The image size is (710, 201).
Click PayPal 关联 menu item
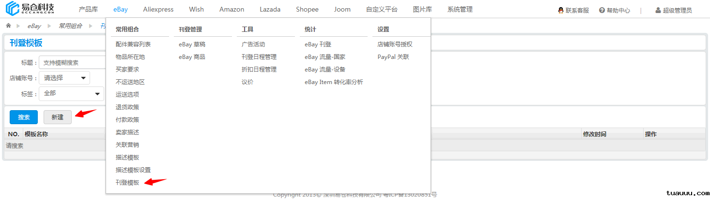tap(393, 57)
